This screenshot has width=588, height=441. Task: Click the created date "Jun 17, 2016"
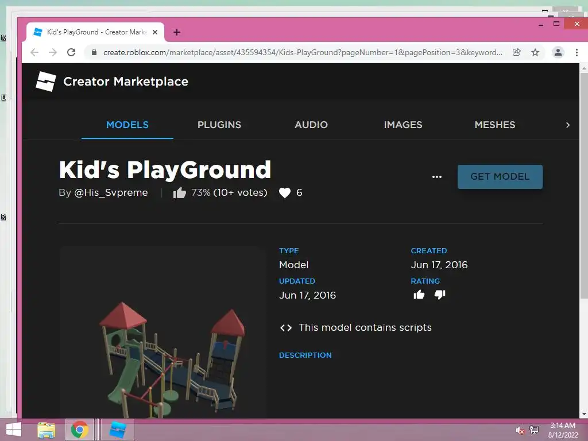439,265
